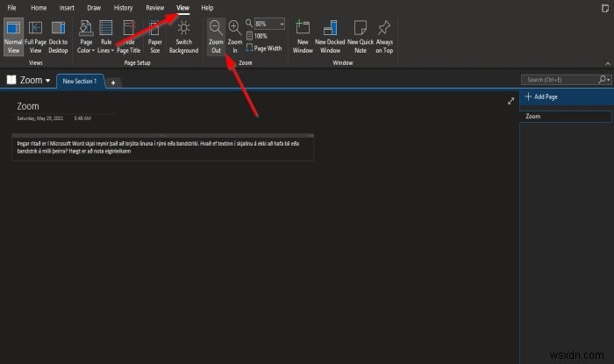Click Hide Page Title
This screenshot has height=364, width=614.
[128, 37]
